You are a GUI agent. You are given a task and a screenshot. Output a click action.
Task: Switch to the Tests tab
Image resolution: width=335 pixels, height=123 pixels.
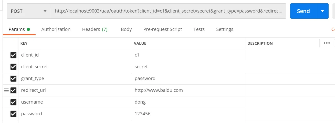point(199,29)
